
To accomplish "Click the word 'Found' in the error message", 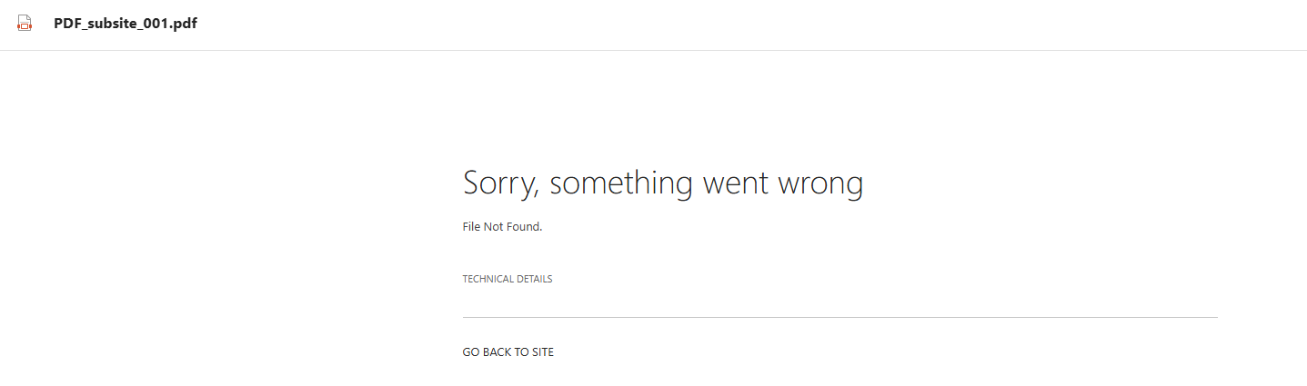I will point(523,226).
